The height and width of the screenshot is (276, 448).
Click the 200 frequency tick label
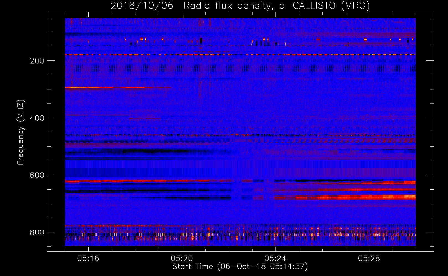(37, 61)
